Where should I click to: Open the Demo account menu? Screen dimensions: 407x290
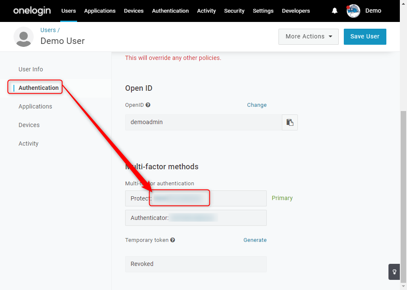pos(373,11)
